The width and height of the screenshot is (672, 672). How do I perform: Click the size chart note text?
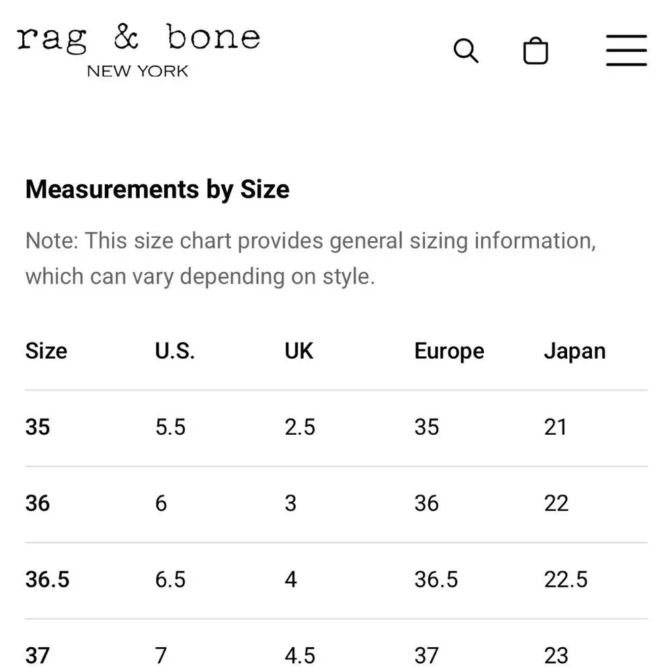coord(310,259)
